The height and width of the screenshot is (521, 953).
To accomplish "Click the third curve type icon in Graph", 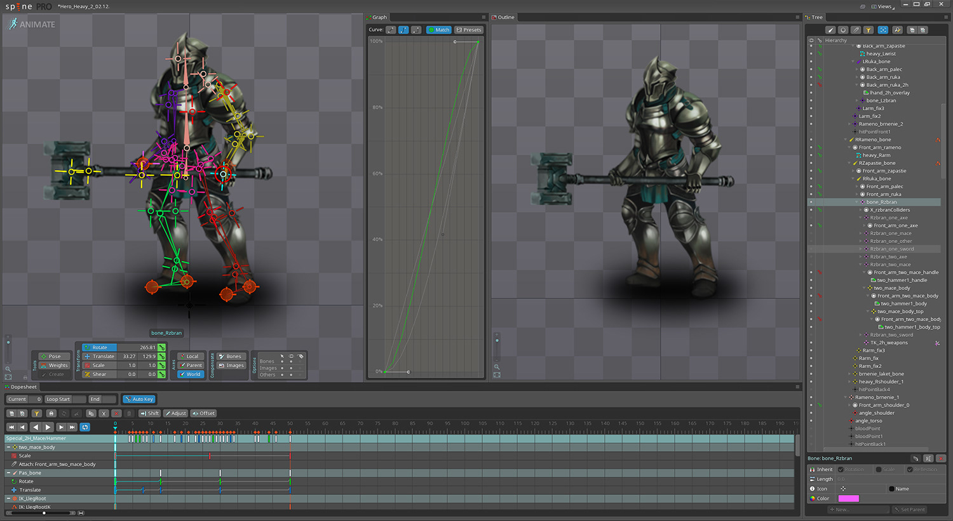I will coord(416,30).
